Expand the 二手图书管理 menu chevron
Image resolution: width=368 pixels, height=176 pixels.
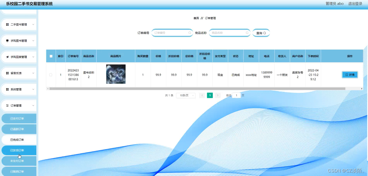coord(33,25)
